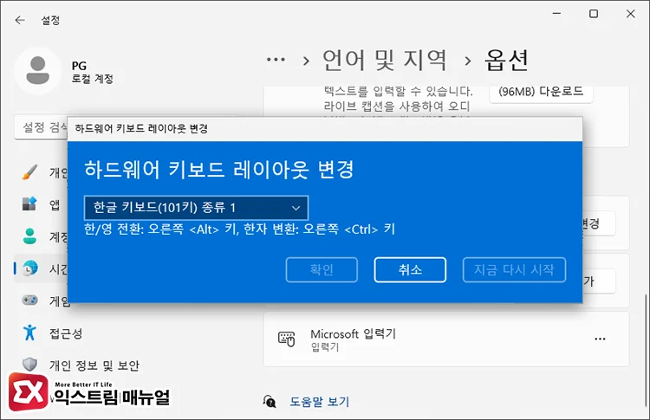The width and height of the screenshot is (650, 420).
Task: Open the 한글 키보드(101키) 종류 1 dropdown
Action: (196, 208)
